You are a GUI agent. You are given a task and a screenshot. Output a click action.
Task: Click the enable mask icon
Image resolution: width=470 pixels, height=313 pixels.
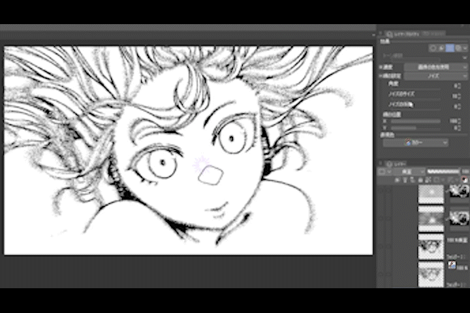tap(437, 180)
